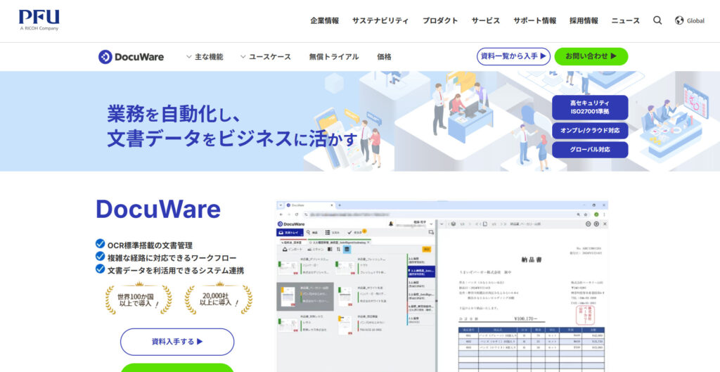The height and width of the screenshot is (372, 720).
Task: Open the site search magnifier icon
Action: 657,20
